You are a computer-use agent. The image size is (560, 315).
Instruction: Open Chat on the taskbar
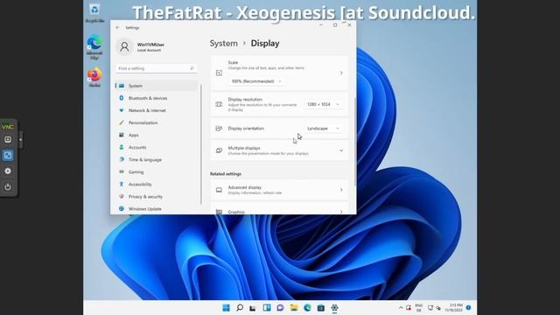280,307
